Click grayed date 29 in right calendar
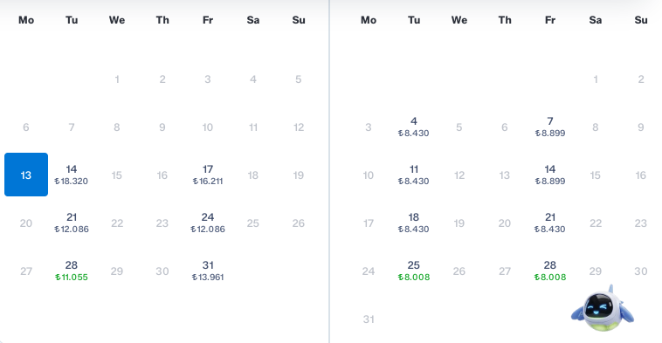This screenshot has height=343, width=662. click(x=596, y=271)
